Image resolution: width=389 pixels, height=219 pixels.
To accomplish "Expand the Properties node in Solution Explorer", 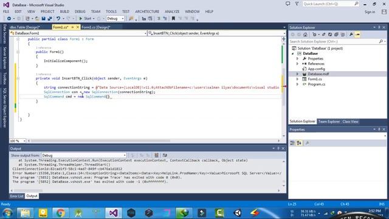I will tap(297, 58).
